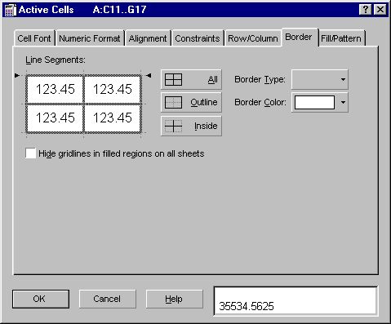Open the Row/Column tab
This screenshot has height=324, width=391.
(253, 38)
